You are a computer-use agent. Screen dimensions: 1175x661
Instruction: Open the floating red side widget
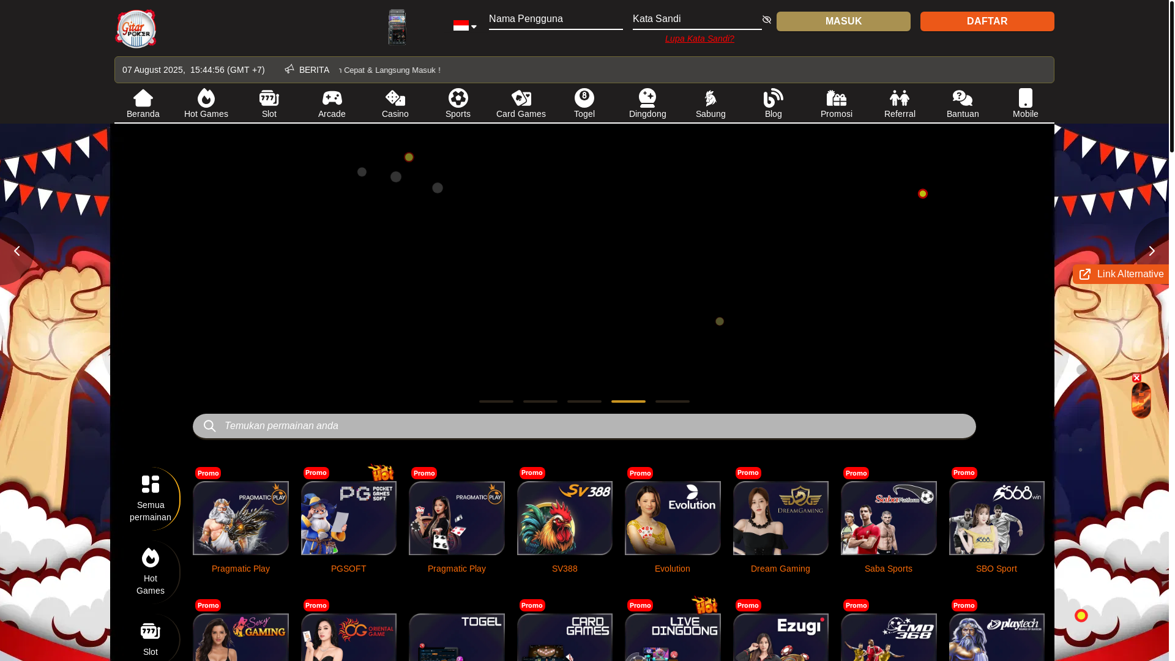(x=1141, y=401)
